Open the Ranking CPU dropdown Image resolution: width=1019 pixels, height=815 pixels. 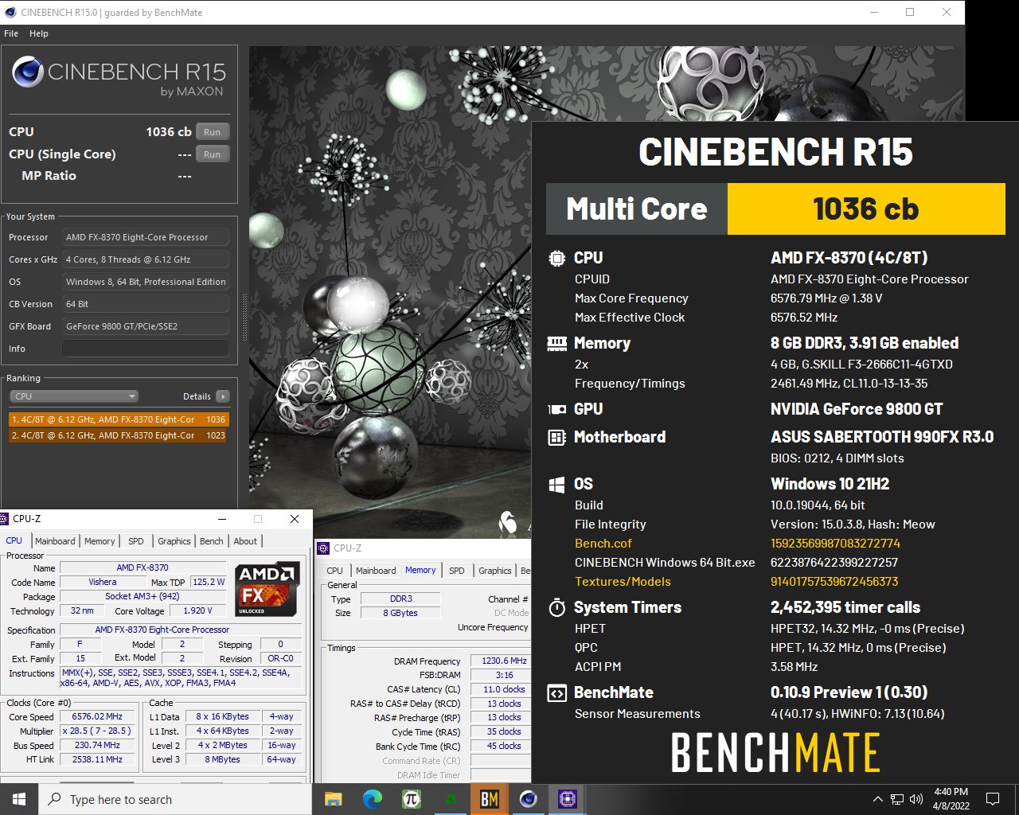(74, 396)
